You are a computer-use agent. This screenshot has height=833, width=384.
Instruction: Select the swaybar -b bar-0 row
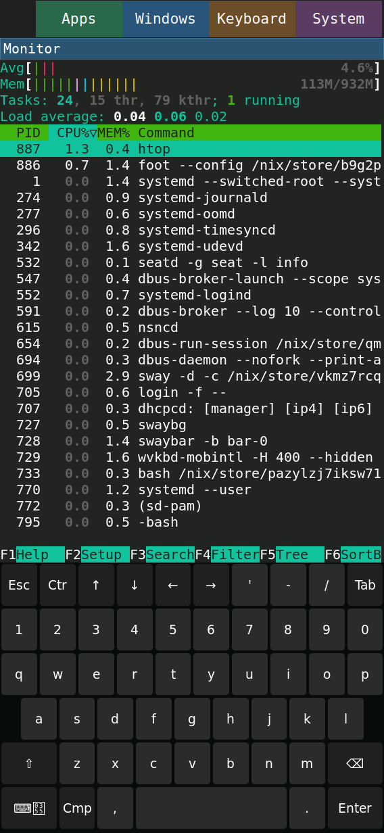pos(191,441)
